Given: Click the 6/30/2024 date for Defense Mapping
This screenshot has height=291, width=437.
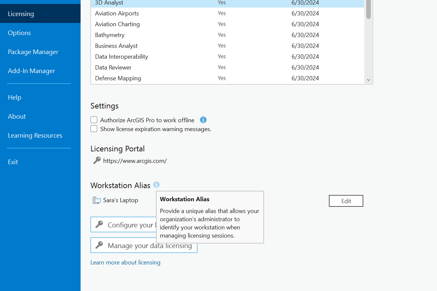Looking at the screenshot, I should click(x=305, y=78).
